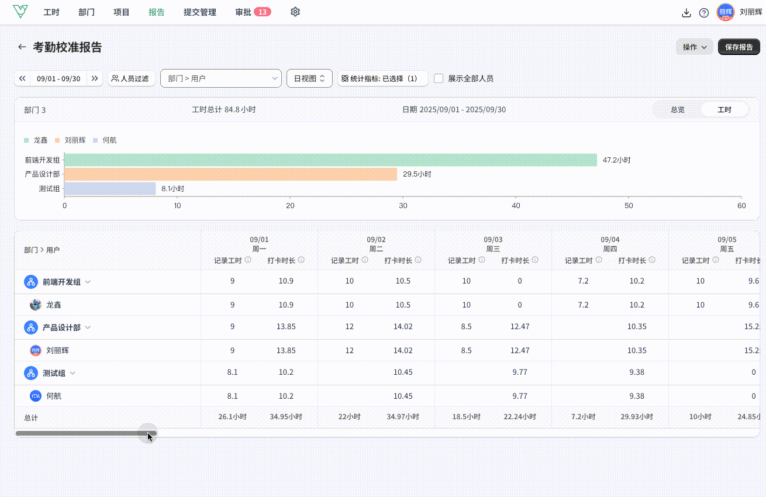
Task: Click the download icon in header
Action: tap(686, 13)
